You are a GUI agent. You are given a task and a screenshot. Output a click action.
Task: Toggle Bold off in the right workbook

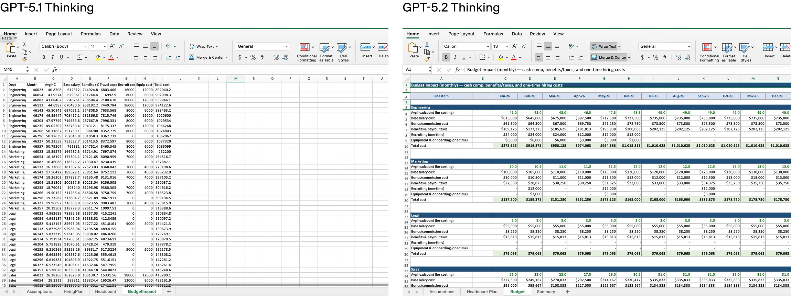pyautogui.click(x=446, y=57)
